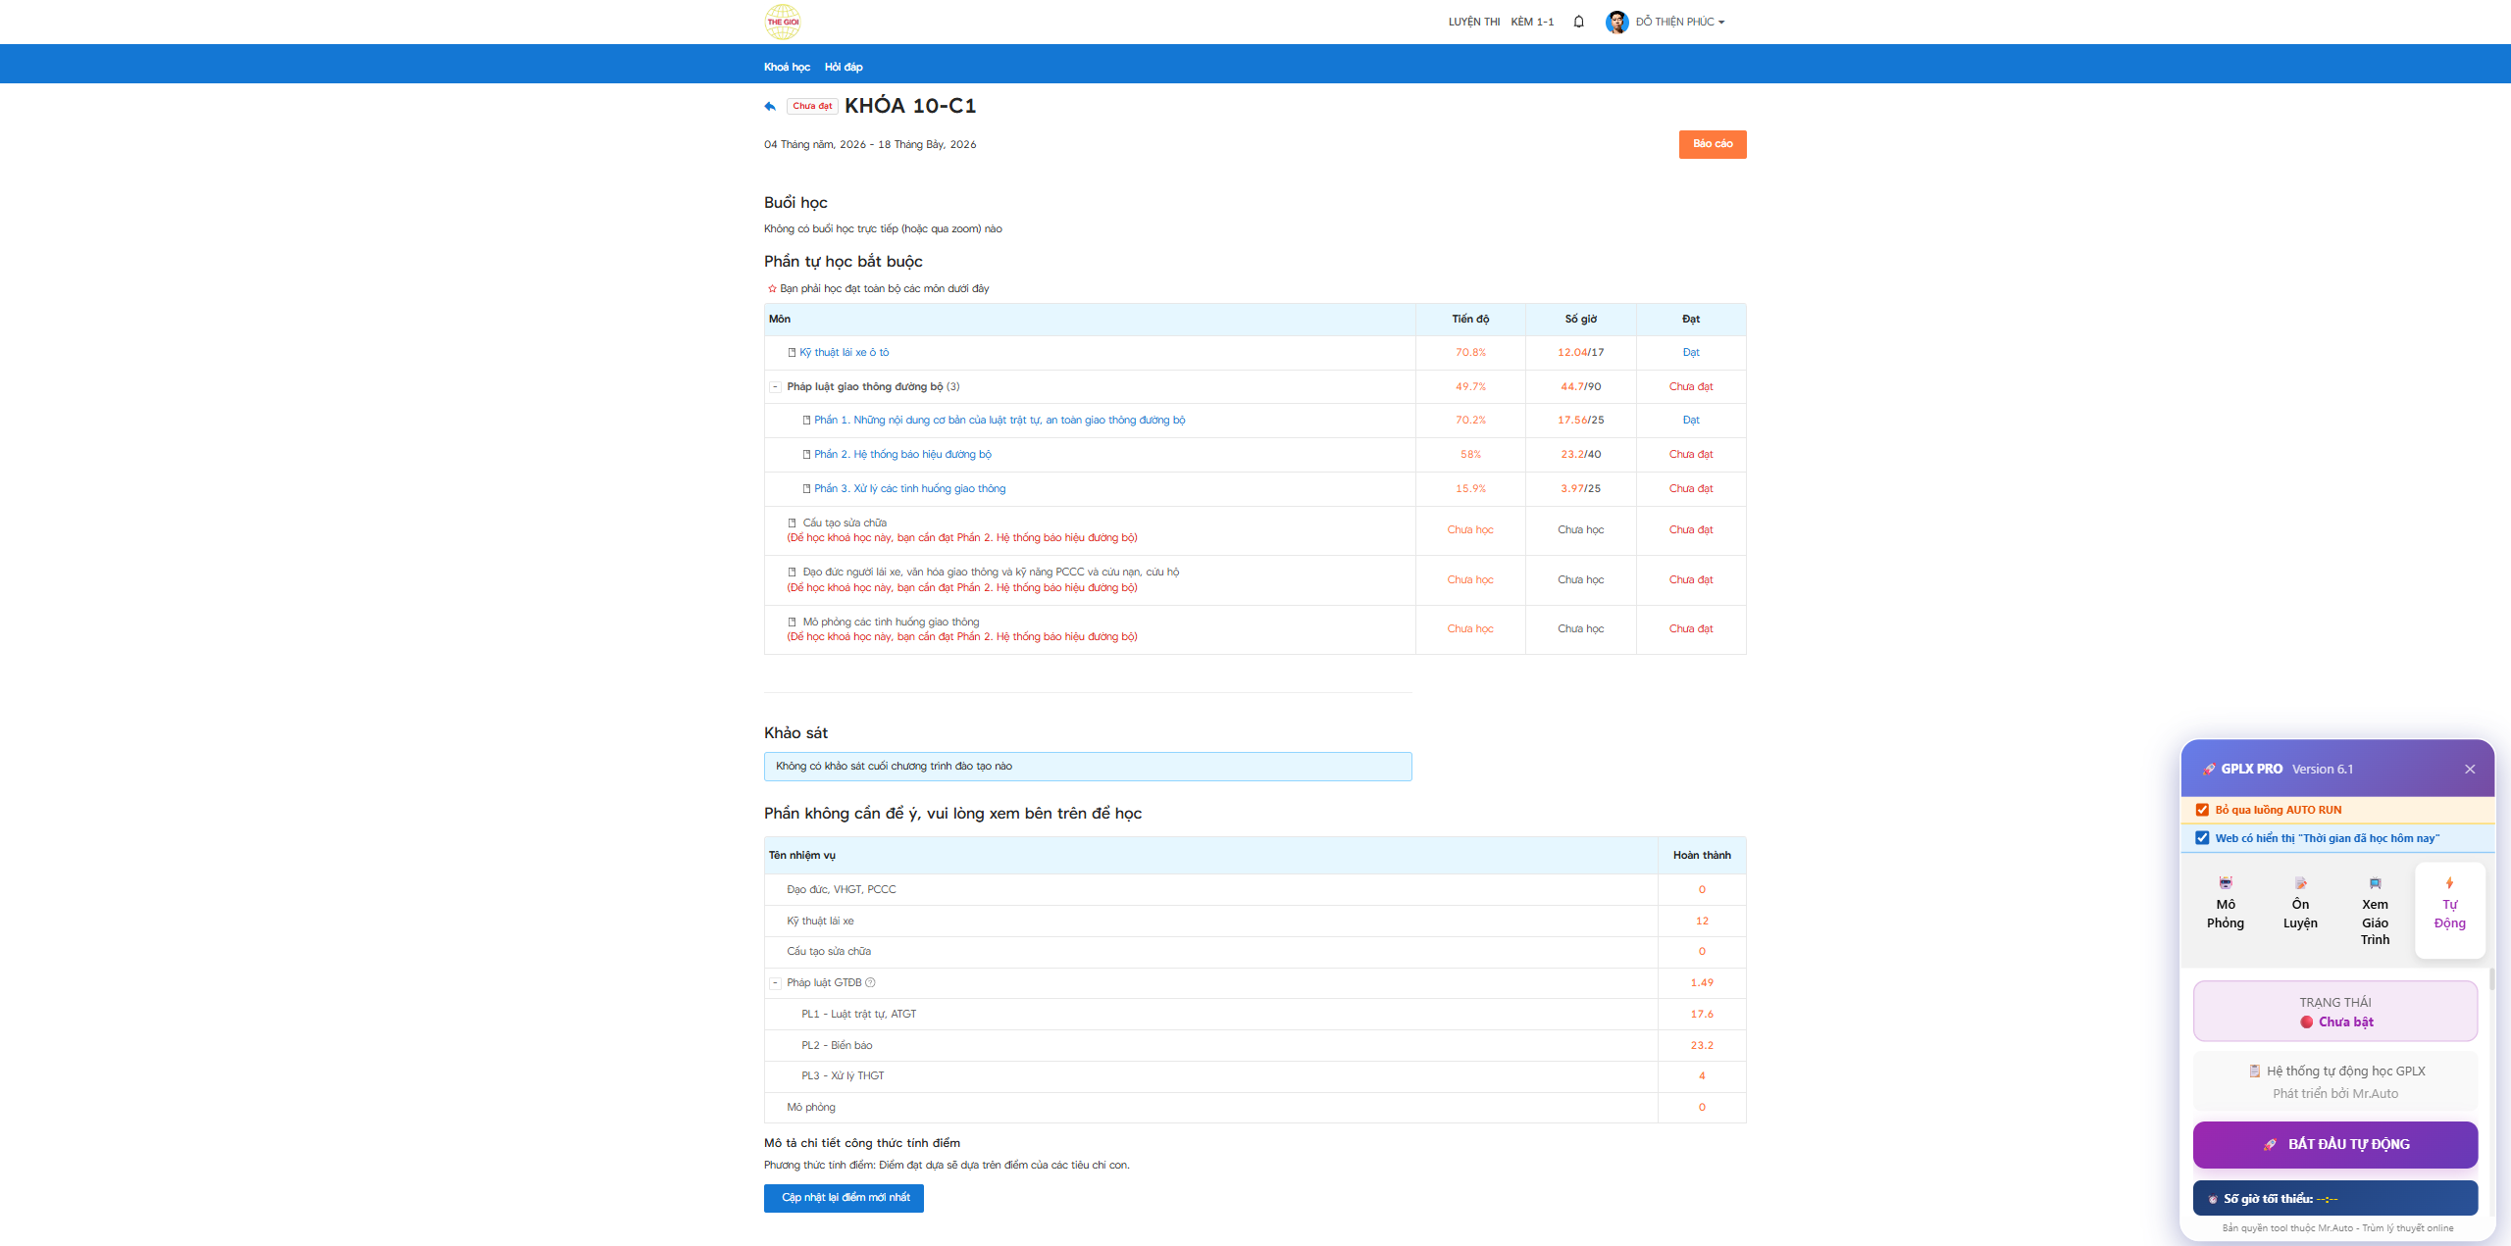Select the Đạo đức, VHGT, PCCC task row

(1255, 889)
